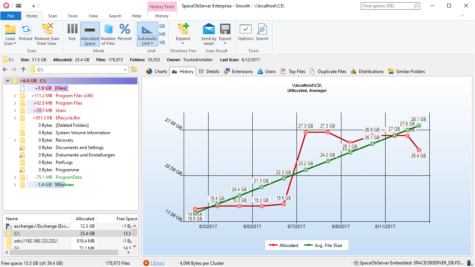This screenshot has height=267, width=475.
Task: Click the Send by email icon
Action: click(x=209, y=30)
